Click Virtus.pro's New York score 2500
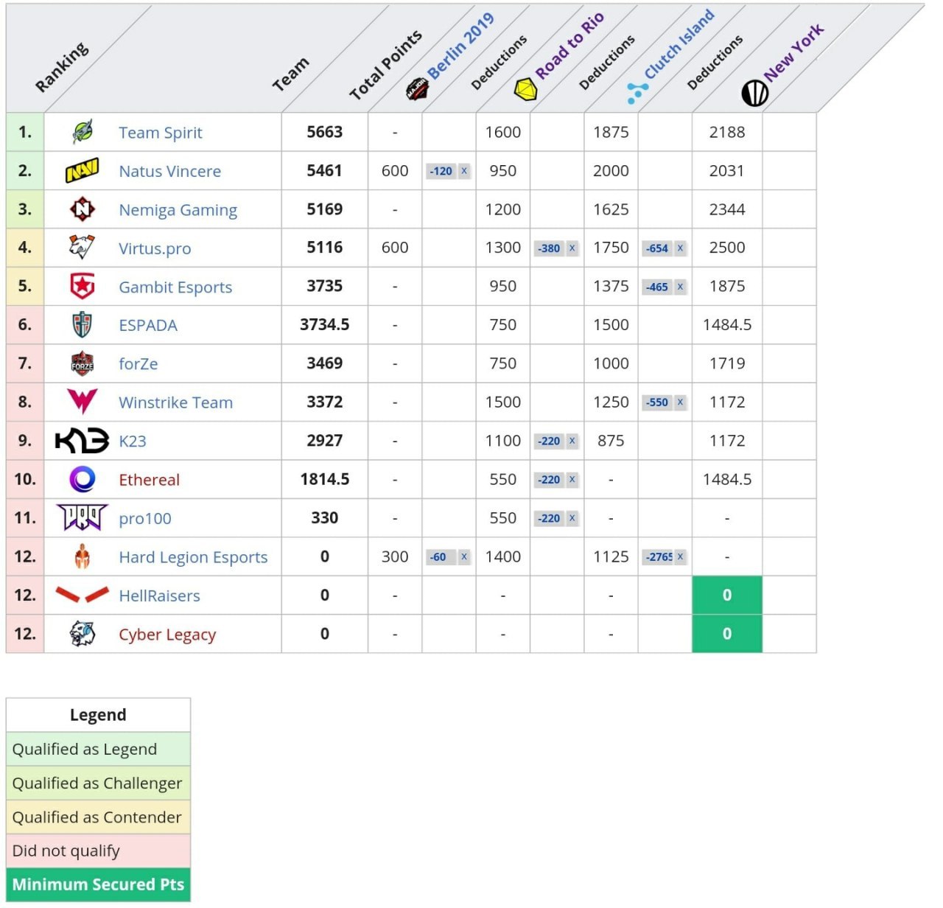 coord(727,248)
